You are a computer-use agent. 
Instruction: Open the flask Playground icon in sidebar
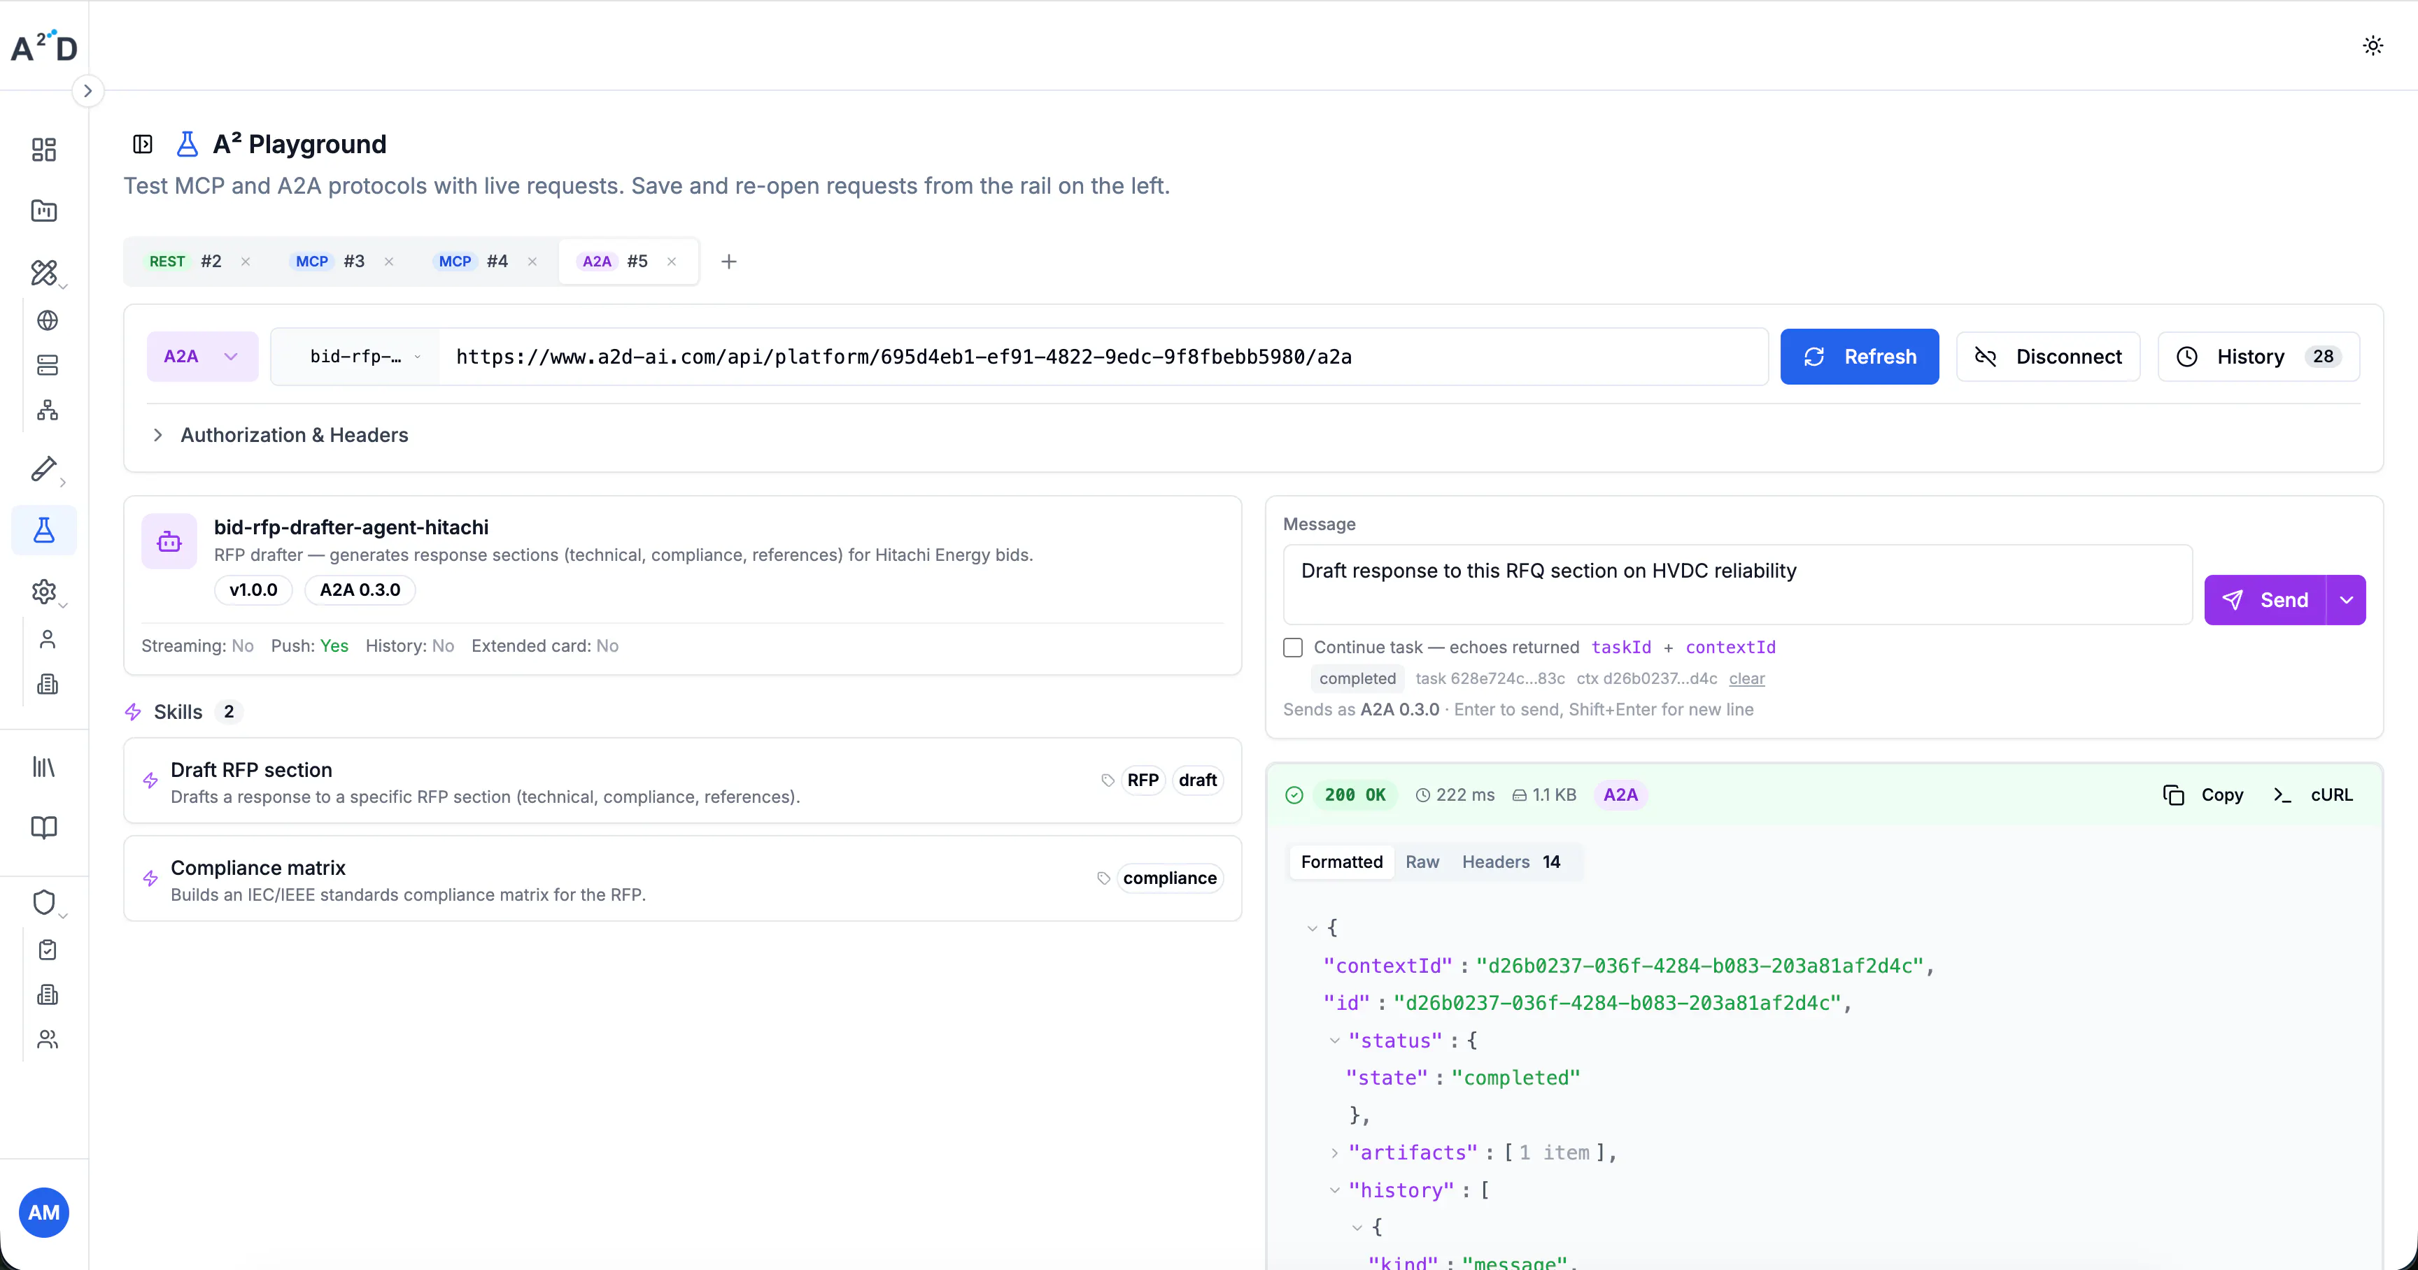tap(44, 530)
